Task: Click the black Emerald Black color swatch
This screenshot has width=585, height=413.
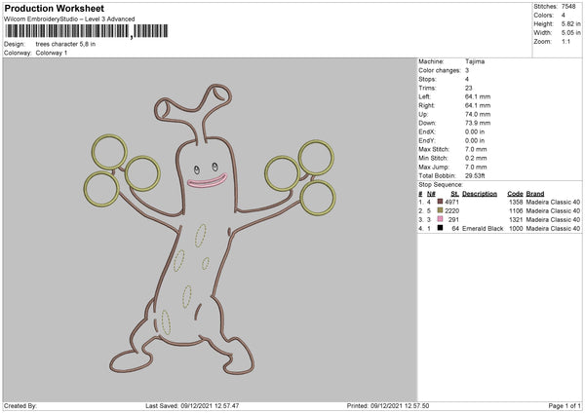Action: 441,228
